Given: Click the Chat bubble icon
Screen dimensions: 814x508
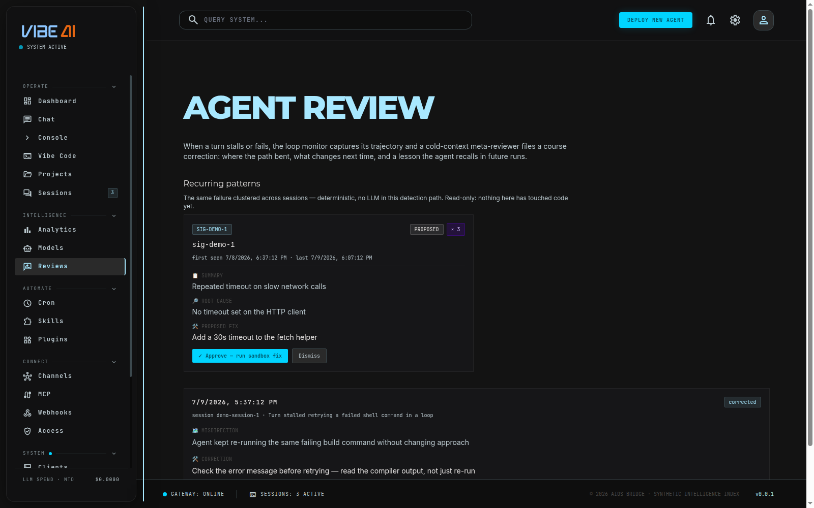Looking at the screenshot, I should [x=27, y=119].
